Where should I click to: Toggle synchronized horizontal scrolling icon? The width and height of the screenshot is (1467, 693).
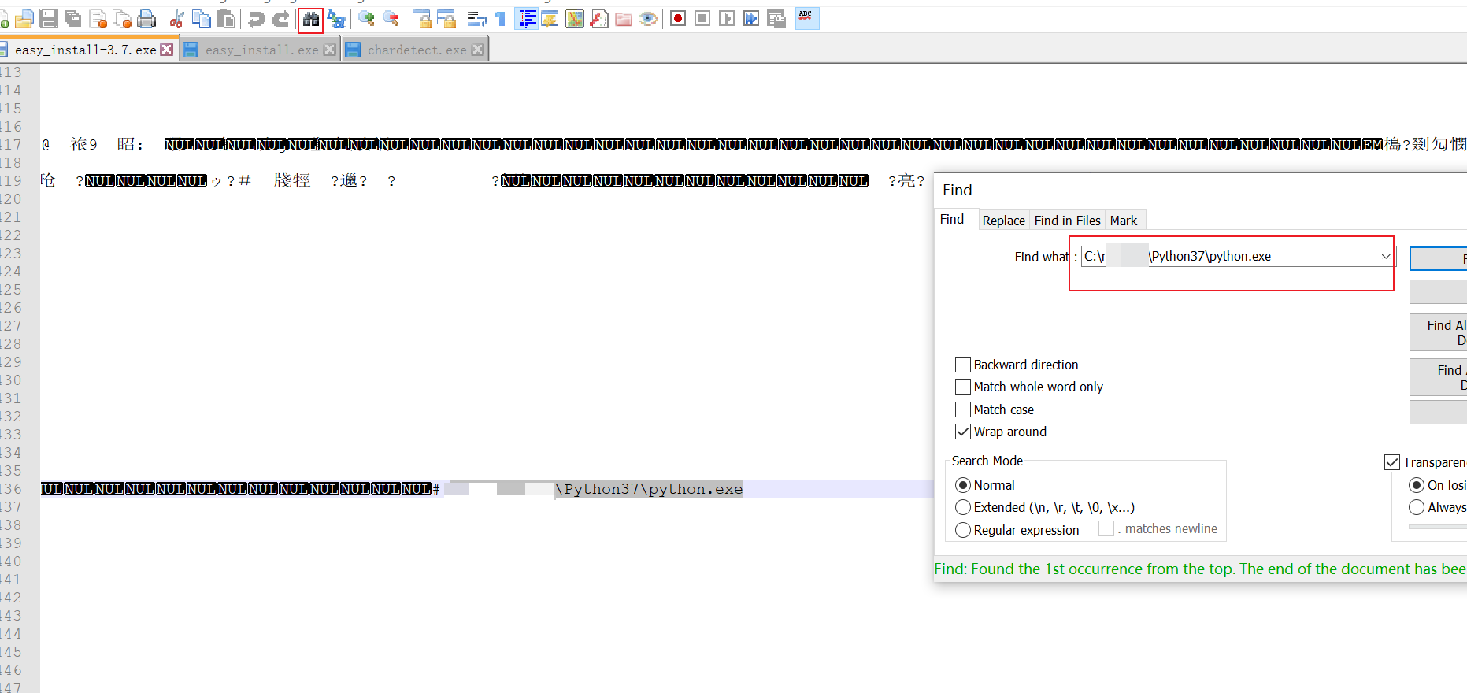(x=446, y=19)
